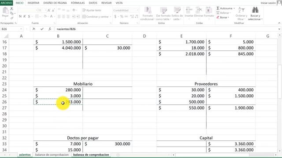282x158 pixels.
Task: Add a new sheet with plus button
Action: tap(118, 155)
